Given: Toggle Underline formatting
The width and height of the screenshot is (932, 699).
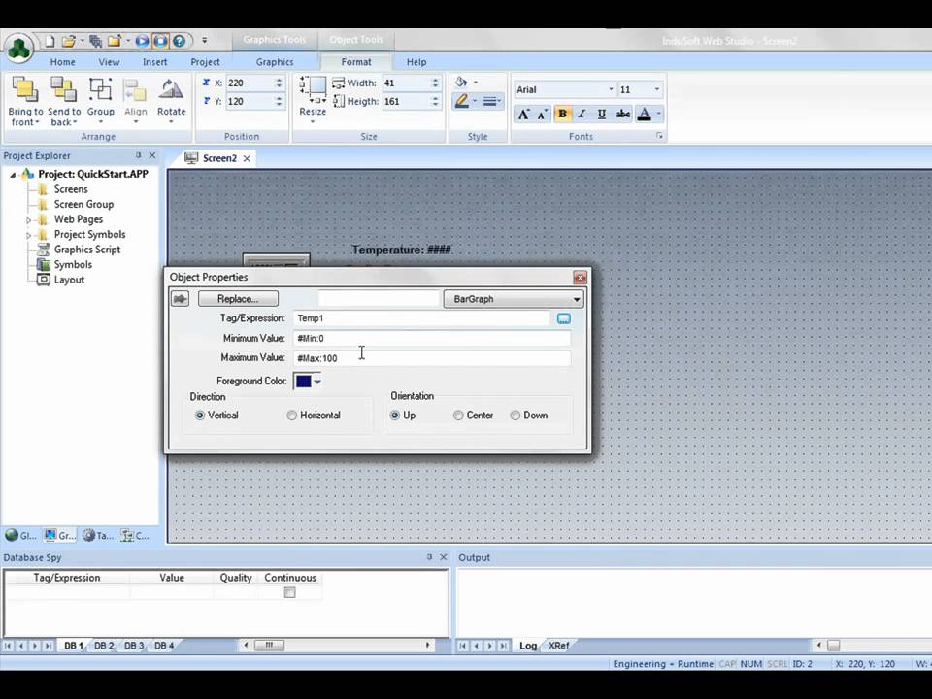Looking at the screenshot, I should (602, 115).
